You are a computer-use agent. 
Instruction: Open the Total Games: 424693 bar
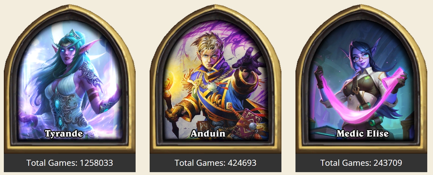[x=215, y=163]
